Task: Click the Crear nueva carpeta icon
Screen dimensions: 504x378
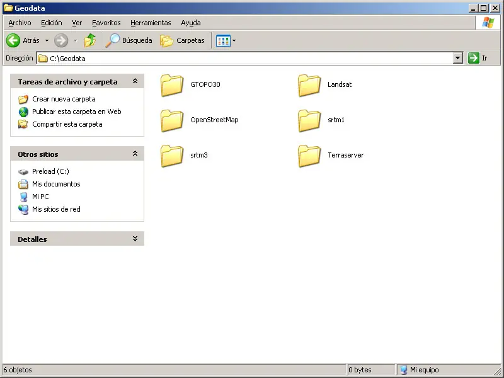Action: click(x=23, y=99)
